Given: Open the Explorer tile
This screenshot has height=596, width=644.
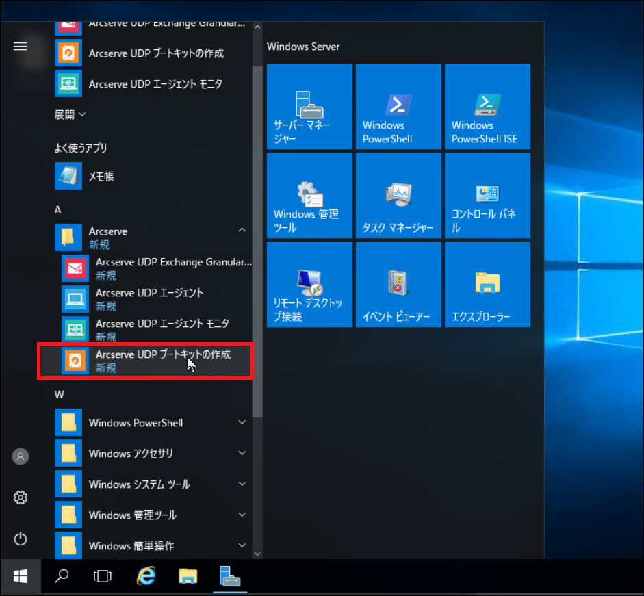Looking at the screenshot, I should tap(487, 284).
